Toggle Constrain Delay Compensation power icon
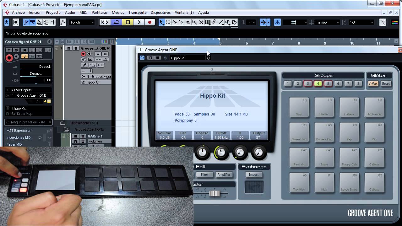The width and height of the screenshot is (402, 226). tap(7, 22)
